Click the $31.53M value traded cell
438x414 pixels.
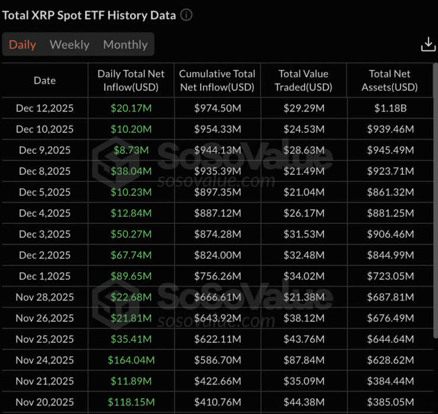click(304, 234)
